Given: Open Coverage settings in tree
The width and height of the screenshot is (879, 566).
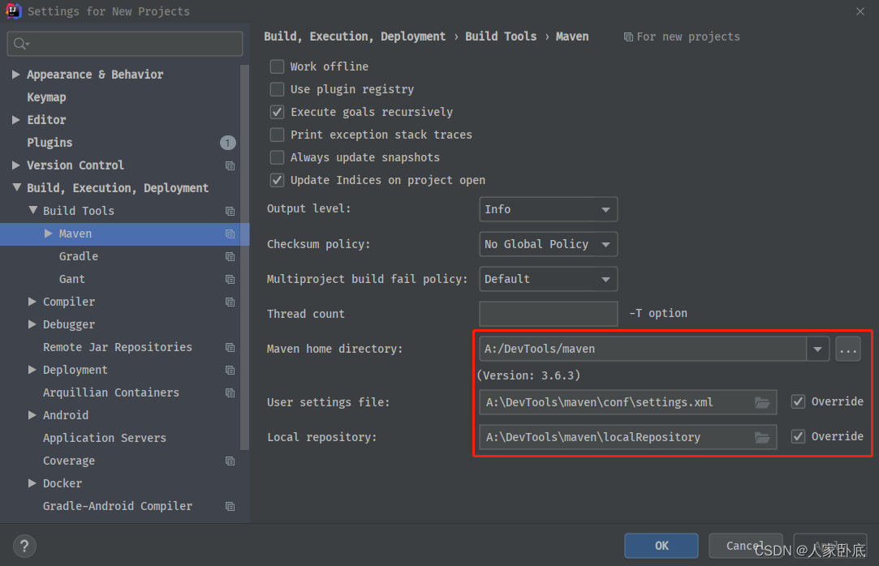Looking at the screenshot, I should [x=69, y=461].
